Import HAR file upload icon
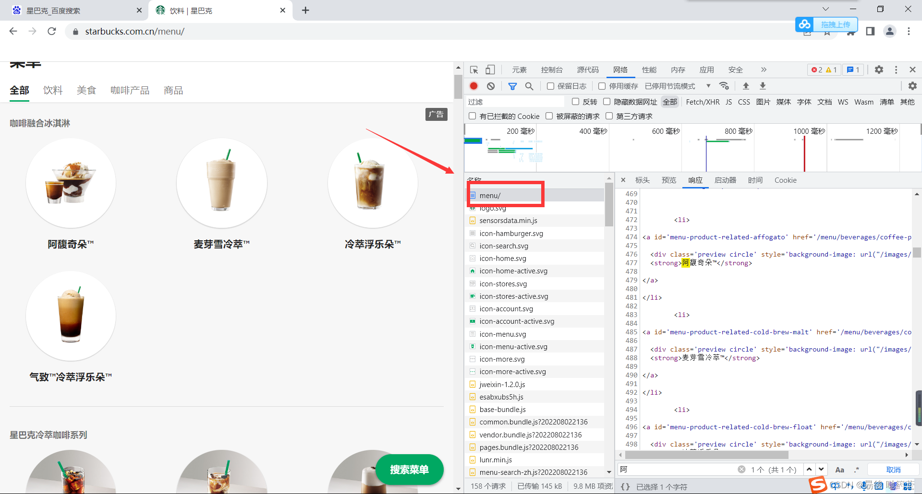The width and height of the screenshot is (922, 494). click(746, 86)
